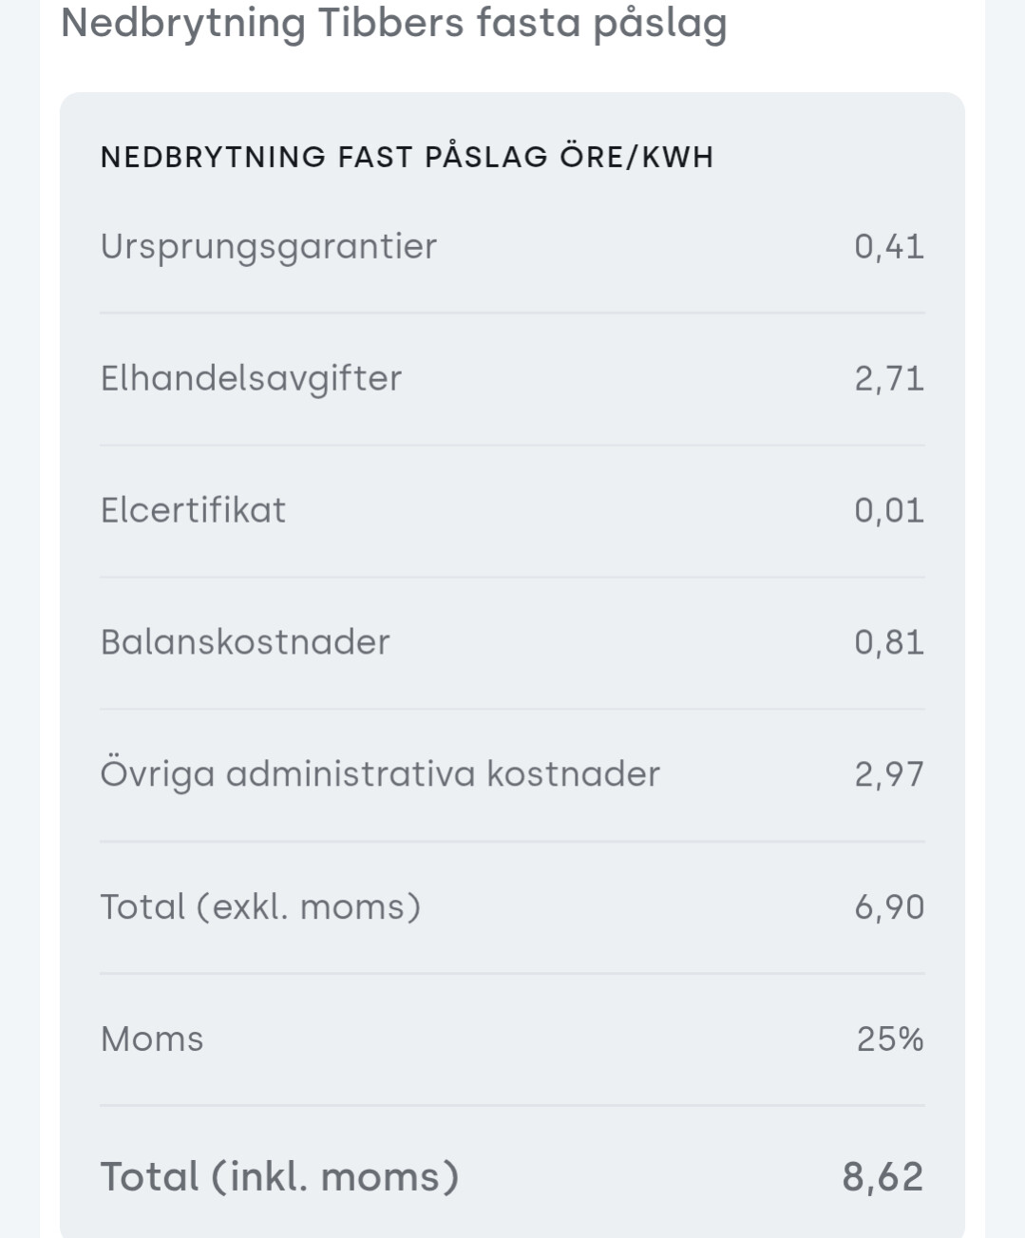The width and height of the screenshot is (1025, 1238).
Task: Select the Elcertifikat row label
Action: coord(193,510)
